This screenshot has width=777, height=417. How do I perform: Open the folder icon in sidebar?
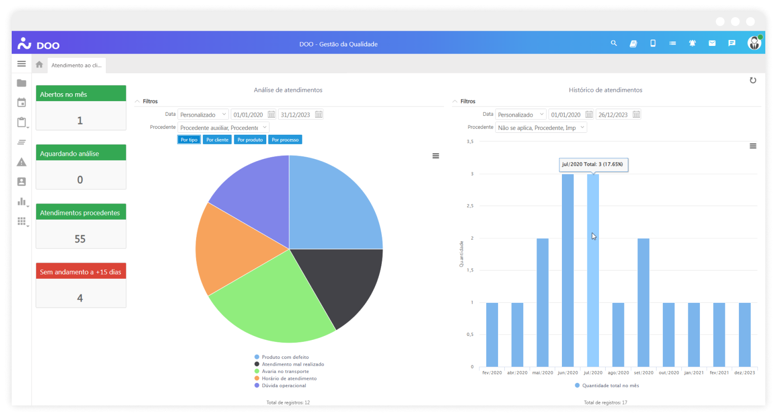(x=21, y=83)
